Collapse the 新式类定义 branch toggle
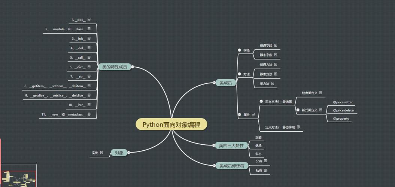The height and width of the screenshot is (187, 395). (x=298, y=110)
